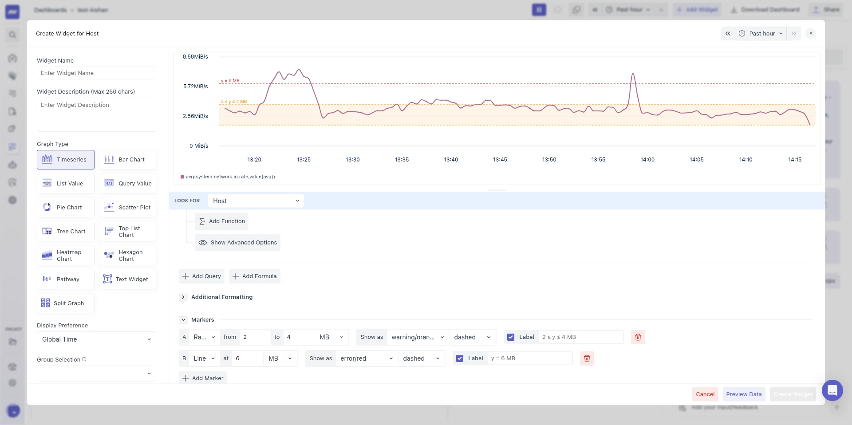Toggle Label checkbox for marker A
The width and height of the screenshot is (852, 425).
click(511, 337)
